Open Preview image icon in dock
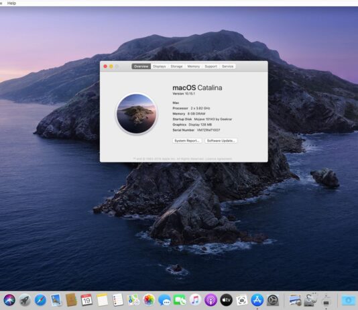Viewport: 358px width, 310px height. (295, 300)
